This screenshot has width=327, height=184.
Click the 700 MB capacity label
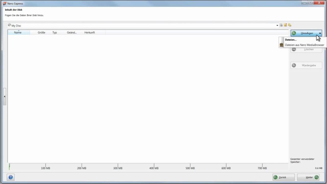pyautogui.click(x=262, y=168)
